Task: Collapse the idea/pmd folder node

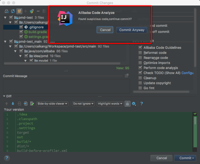Action: [20, 56]
